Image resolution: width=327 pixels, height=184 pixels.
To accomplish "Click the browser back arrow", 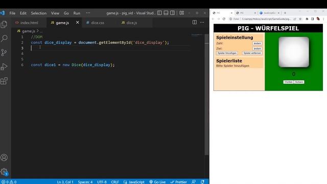I will (x=213, y=19).
